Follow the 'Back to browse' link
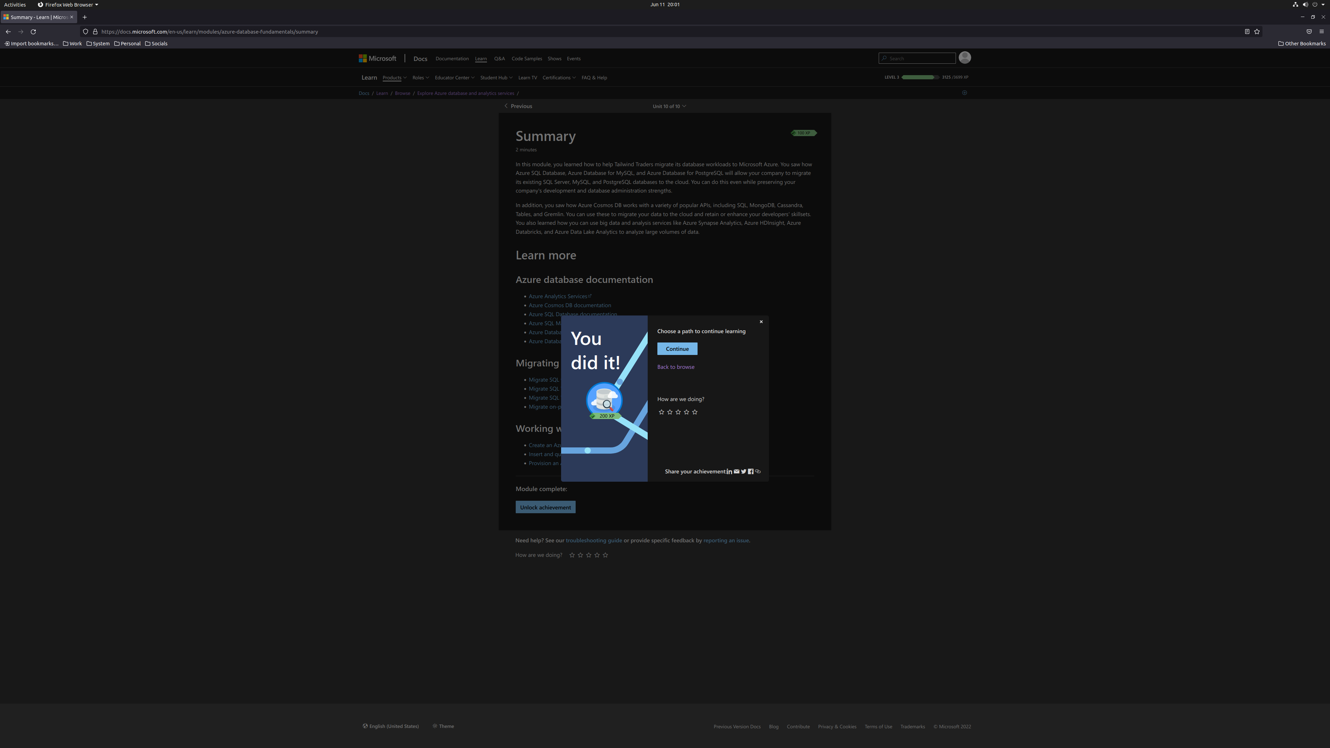The height and width of the screenshot is (748, 1330). tap(675, 367)
